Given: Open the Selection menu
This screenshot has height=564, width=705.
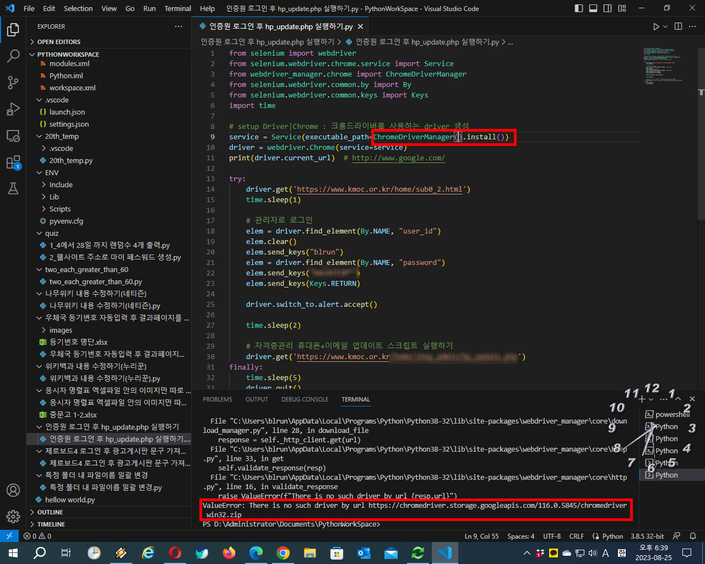Looking at the screenshot, I should click(x=78, y=8).
